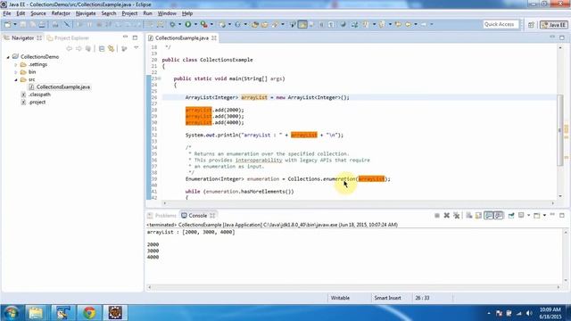
Task: Open dropdown arrow next to Debug icon
Action: 180,24
